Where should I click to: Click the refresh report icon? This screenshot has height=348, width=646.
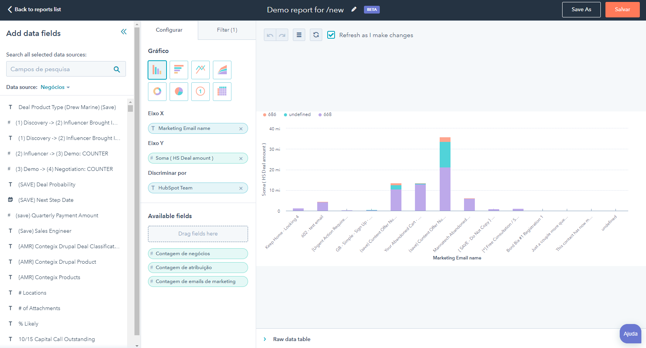tap(316, 35)
